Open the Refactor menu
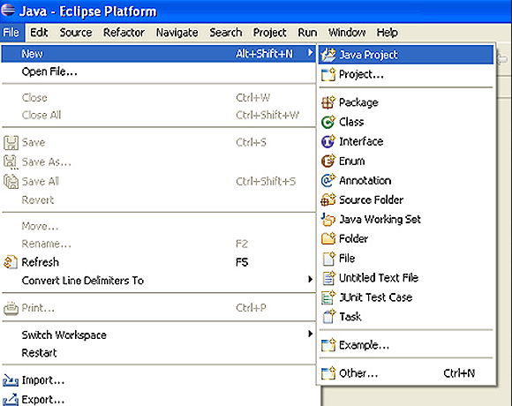 pyautogui.click(x=124, y=33)
